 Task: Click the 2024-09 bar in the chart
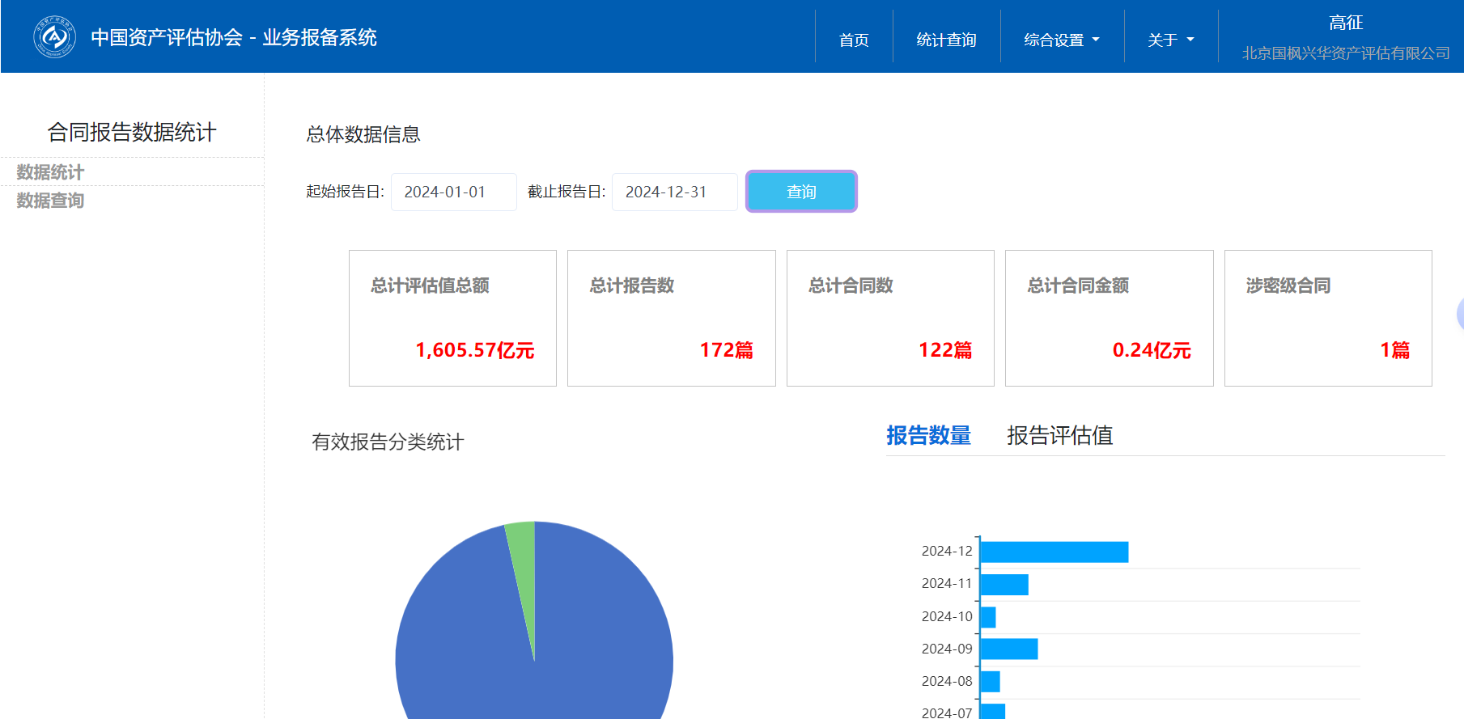click(1008, 649)
